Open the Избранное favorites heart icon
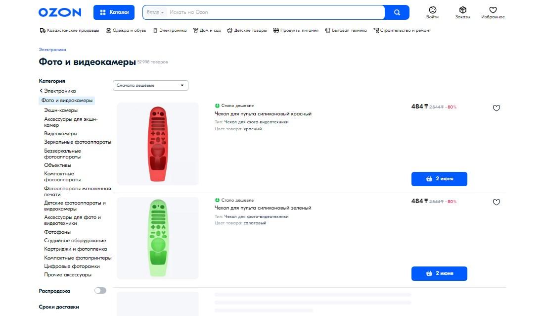Viewport: 544px width, 316px height. tap(493, 12)
